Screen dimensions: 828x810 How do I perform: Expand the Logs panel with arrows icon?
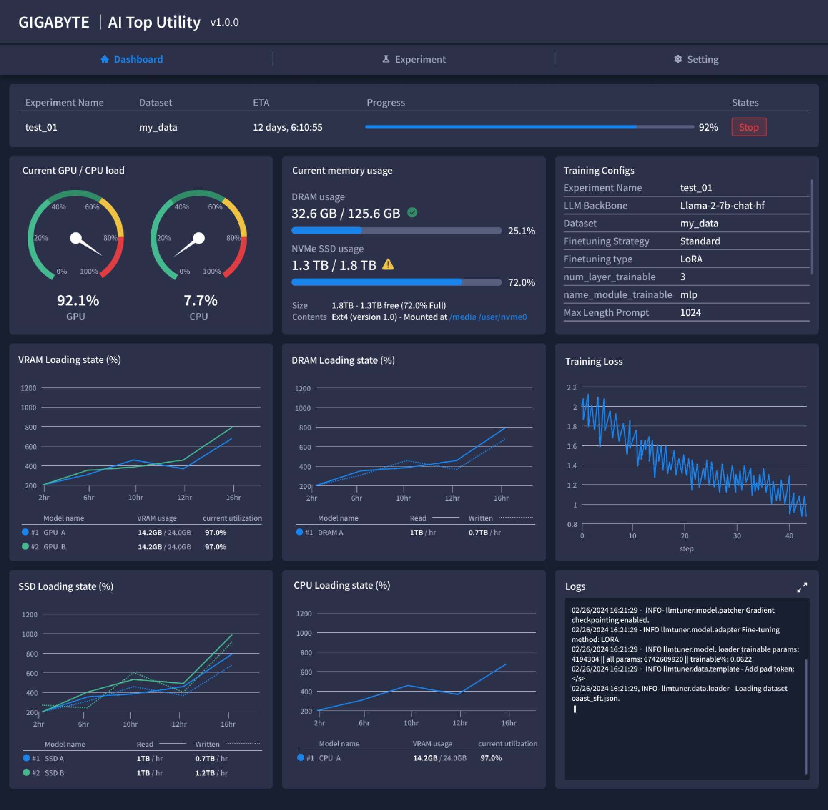(802, 587)
